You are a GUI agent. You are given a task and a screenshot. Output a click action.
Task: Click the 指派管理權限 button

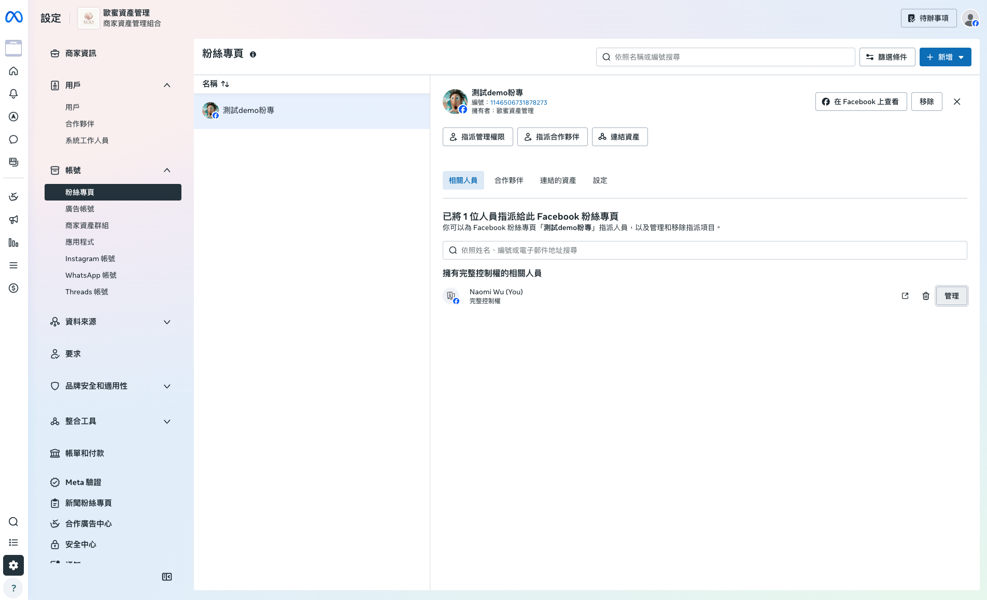[478, 137]
